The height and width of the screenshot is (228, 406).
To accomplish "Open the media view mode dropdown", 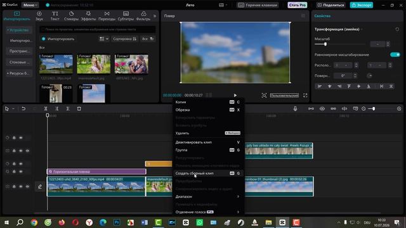I will (104, 39).
